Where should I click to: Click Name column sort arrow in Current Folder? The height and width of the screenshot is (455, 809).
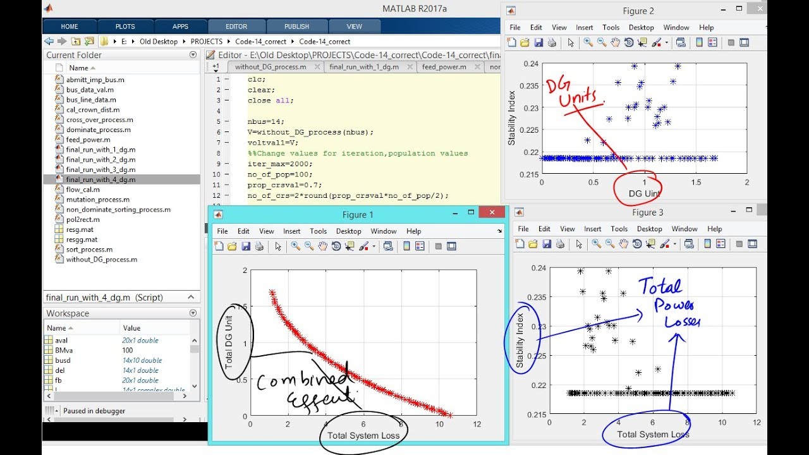93,68
